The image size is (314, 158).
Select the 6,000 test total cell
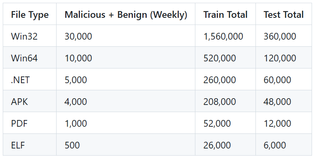coord(274,145)
